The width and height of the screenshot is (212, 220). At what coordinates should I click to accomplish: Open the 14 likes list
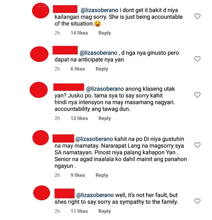(x=79, y=33)
